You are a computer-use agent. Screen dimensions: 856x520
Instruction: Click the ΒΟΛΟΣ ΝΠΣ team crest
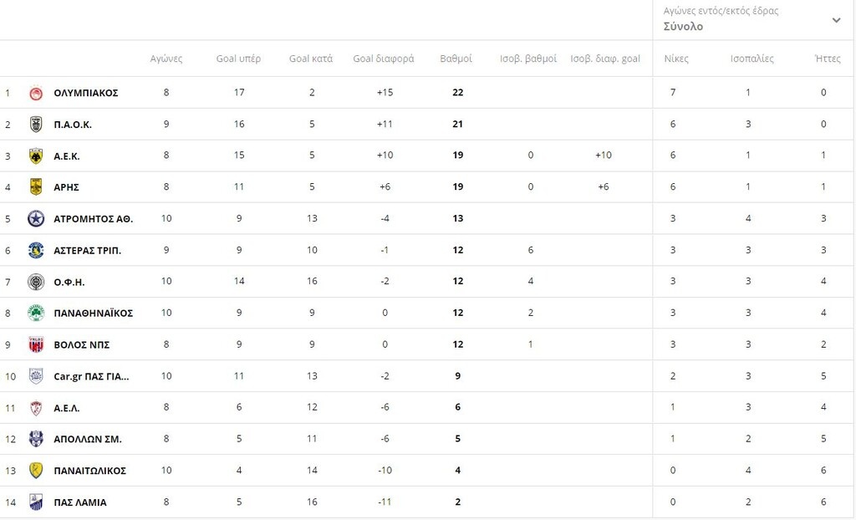(x=36, y=344)
